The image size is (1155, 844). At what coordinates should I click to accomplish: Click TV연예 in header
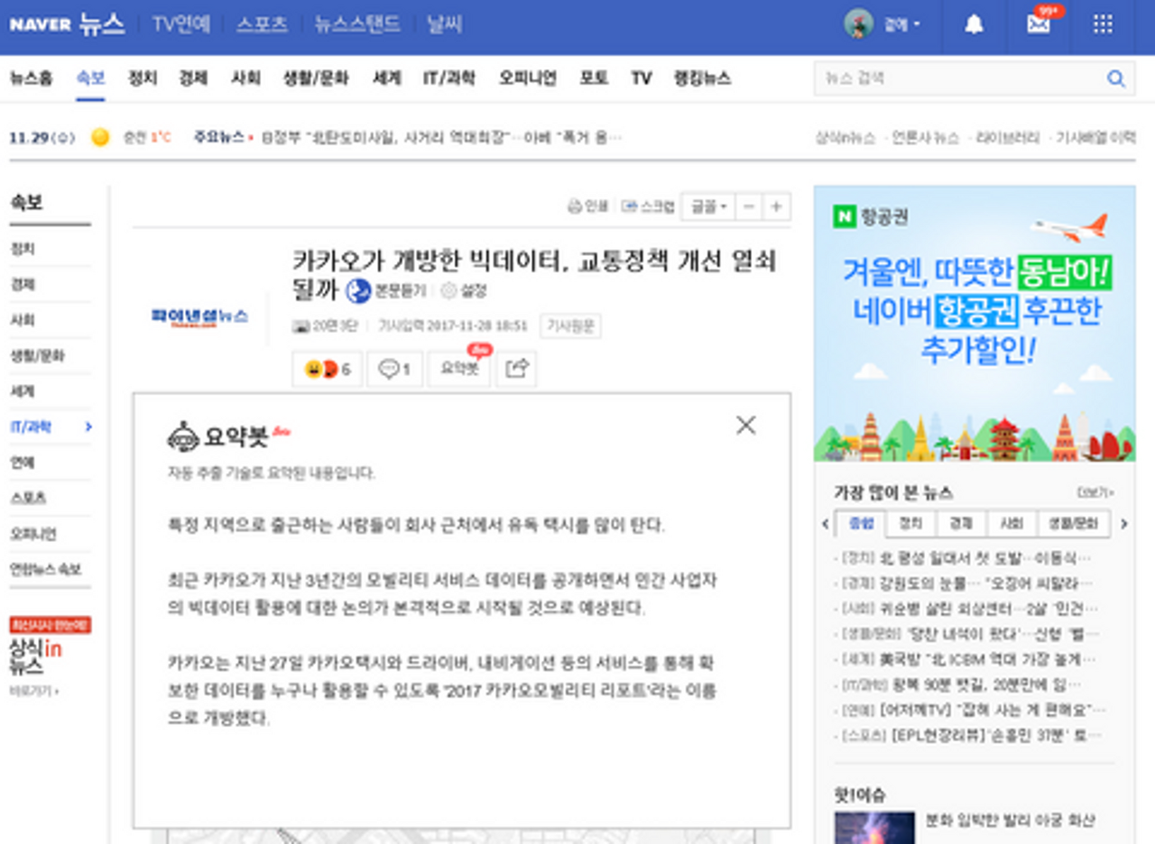(181, 24)
